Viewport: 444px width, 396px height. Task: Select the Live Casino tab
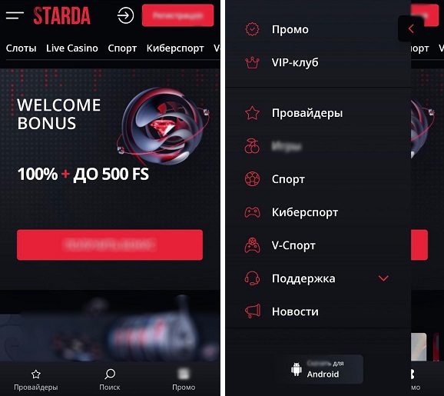pyautogui.click(x=72, y=48)
